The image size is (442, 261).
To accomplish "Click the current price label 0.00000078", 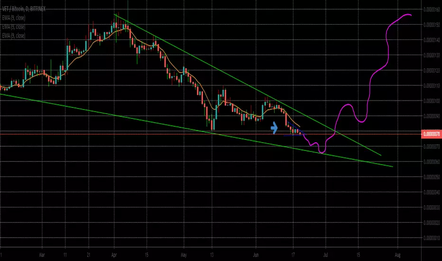I will point(432,134).
